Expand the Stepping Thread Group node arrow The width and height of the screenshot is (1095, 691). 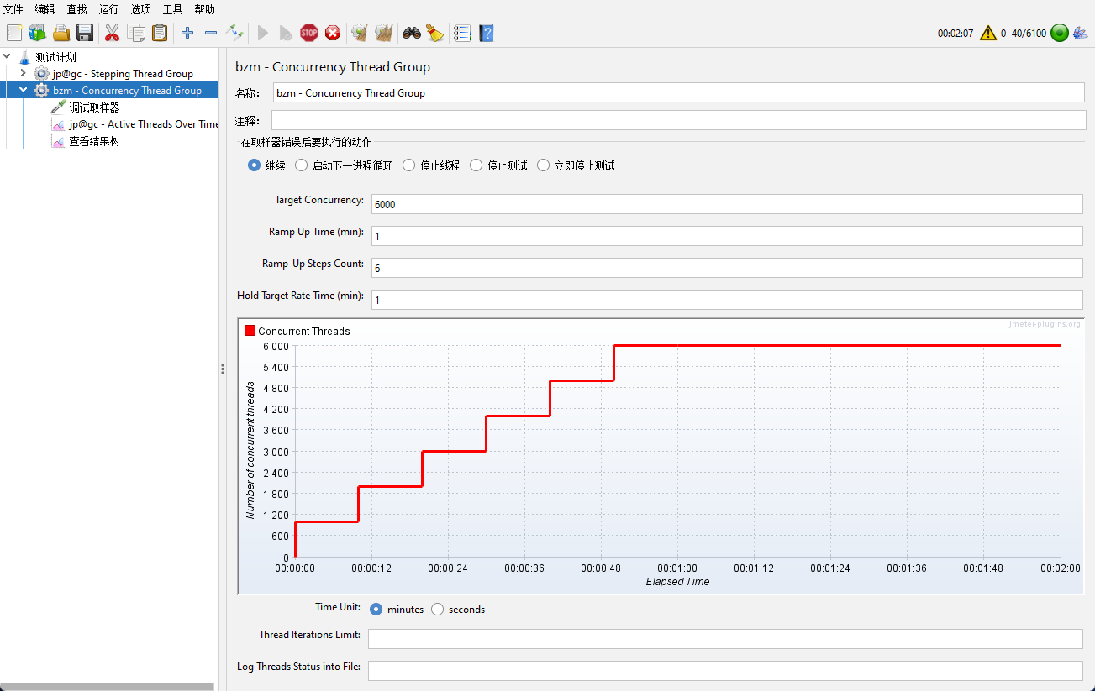click(24, 74)
